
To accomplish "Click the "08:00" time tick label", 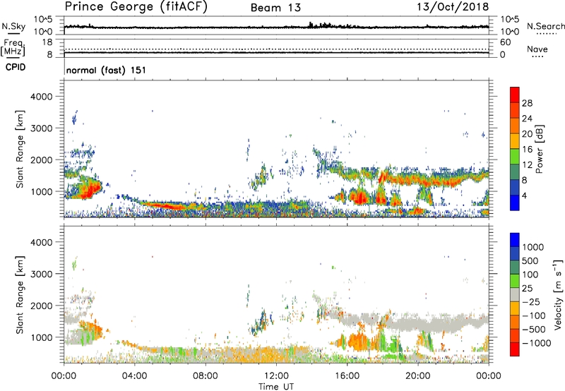I will coord(206,376).
